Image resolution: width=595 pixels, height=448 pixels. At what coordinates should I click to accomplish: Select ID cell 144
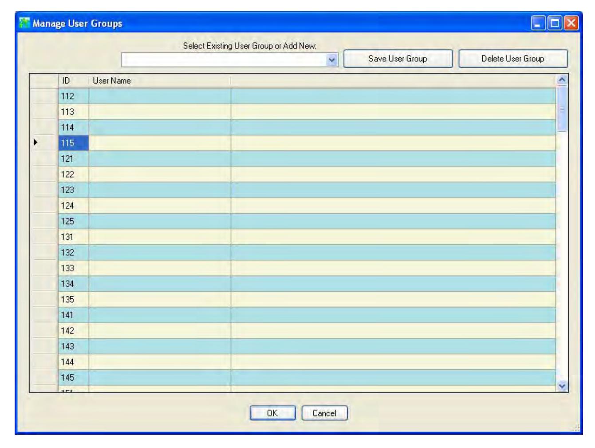(74, 362)
